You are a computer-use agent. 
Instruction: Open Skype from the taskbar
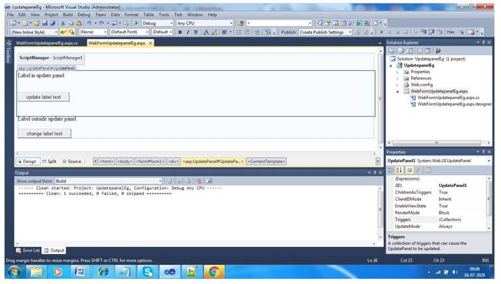(148, 272)
